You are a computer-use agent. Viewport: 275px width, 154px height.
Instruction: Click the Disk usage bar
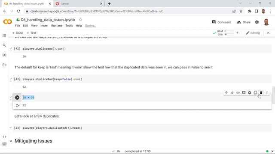click(229, 34)
